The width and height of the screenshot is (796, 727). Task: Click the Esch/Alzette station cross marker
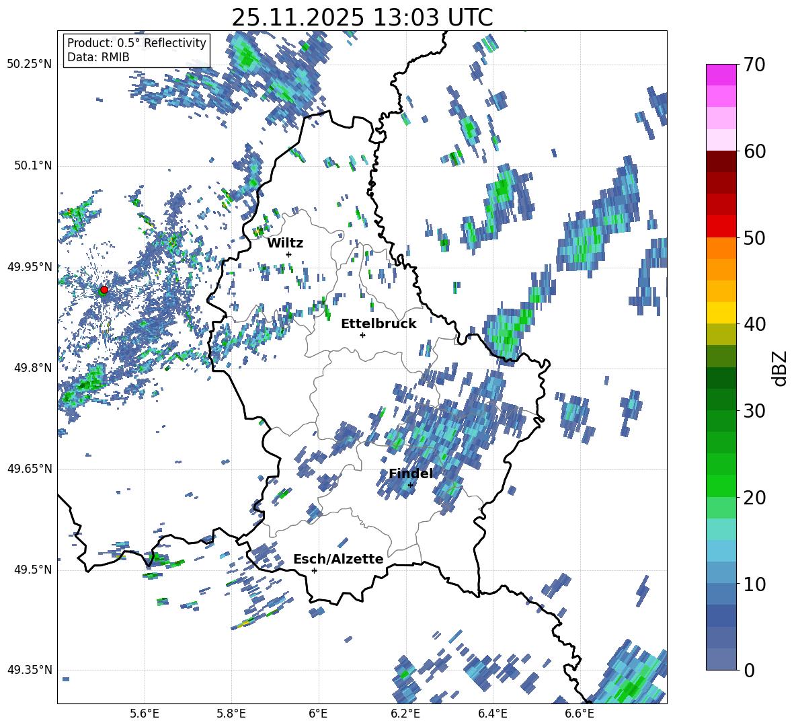[x=314, y=570]
